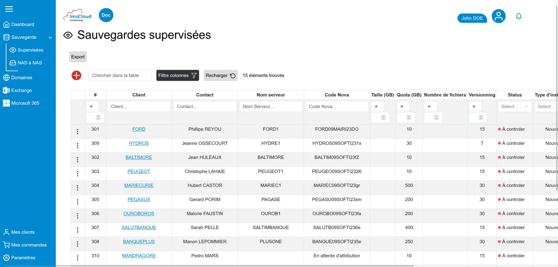The width and height of the screenshot is (558, 267).
Task: Open row actions menu for FORD
Action: (x=78, y=132)
